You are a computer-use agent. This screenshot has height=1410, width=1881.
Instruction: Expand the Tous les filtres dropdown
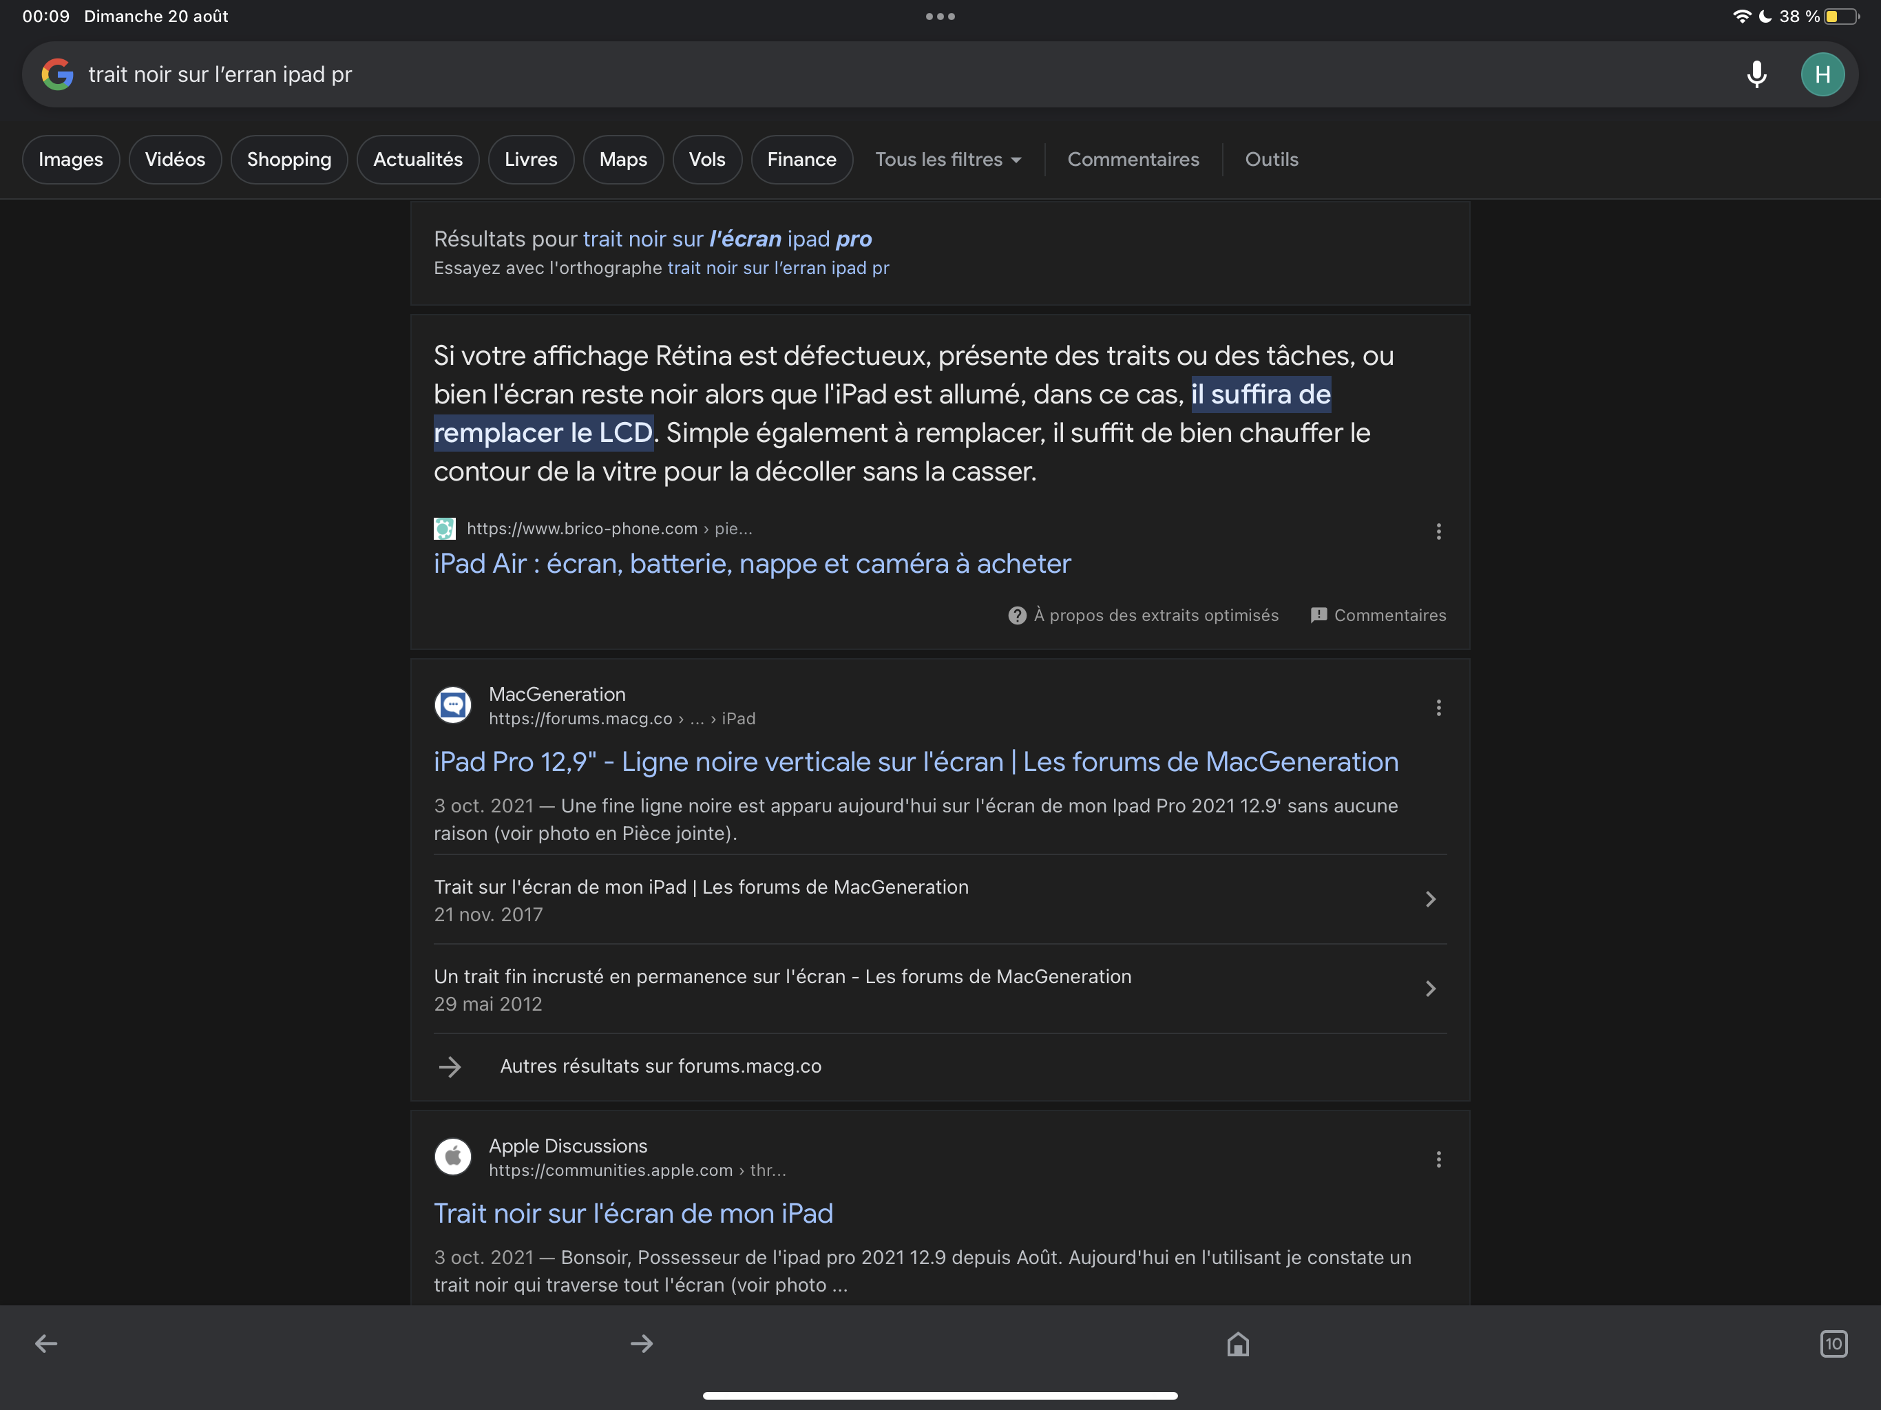[948, 159]
